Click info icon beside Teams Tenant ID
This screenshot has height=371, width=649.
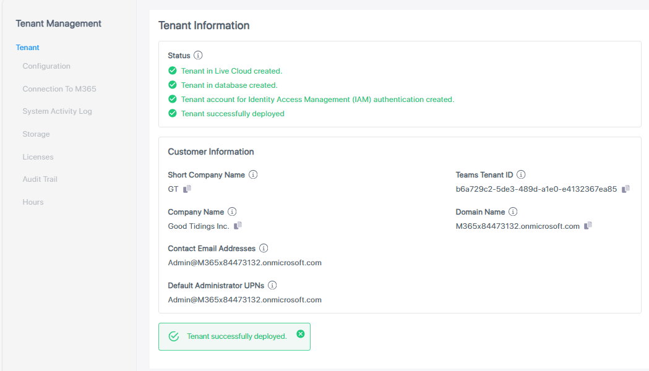coord(521,175)
